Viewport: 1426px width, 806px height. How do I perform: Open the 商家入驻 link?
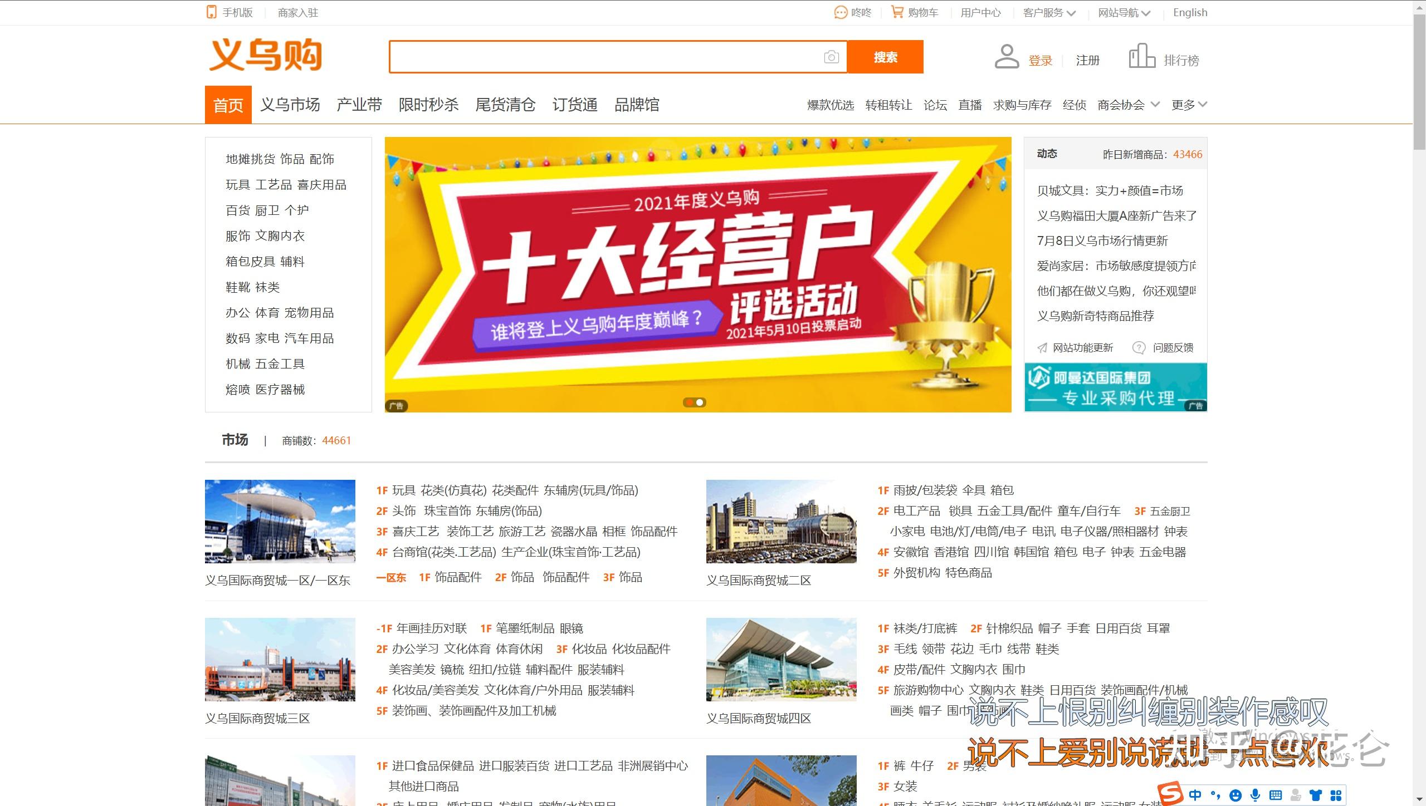298,12
